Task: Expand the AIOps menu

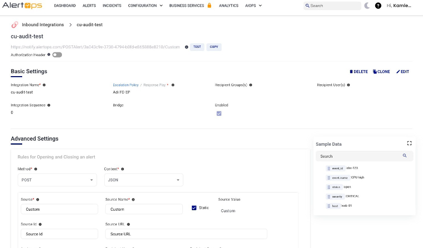Action: tap(253, 6)
